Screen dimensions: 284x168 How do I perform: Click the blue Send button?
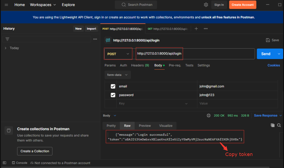[x=265, y=54]
